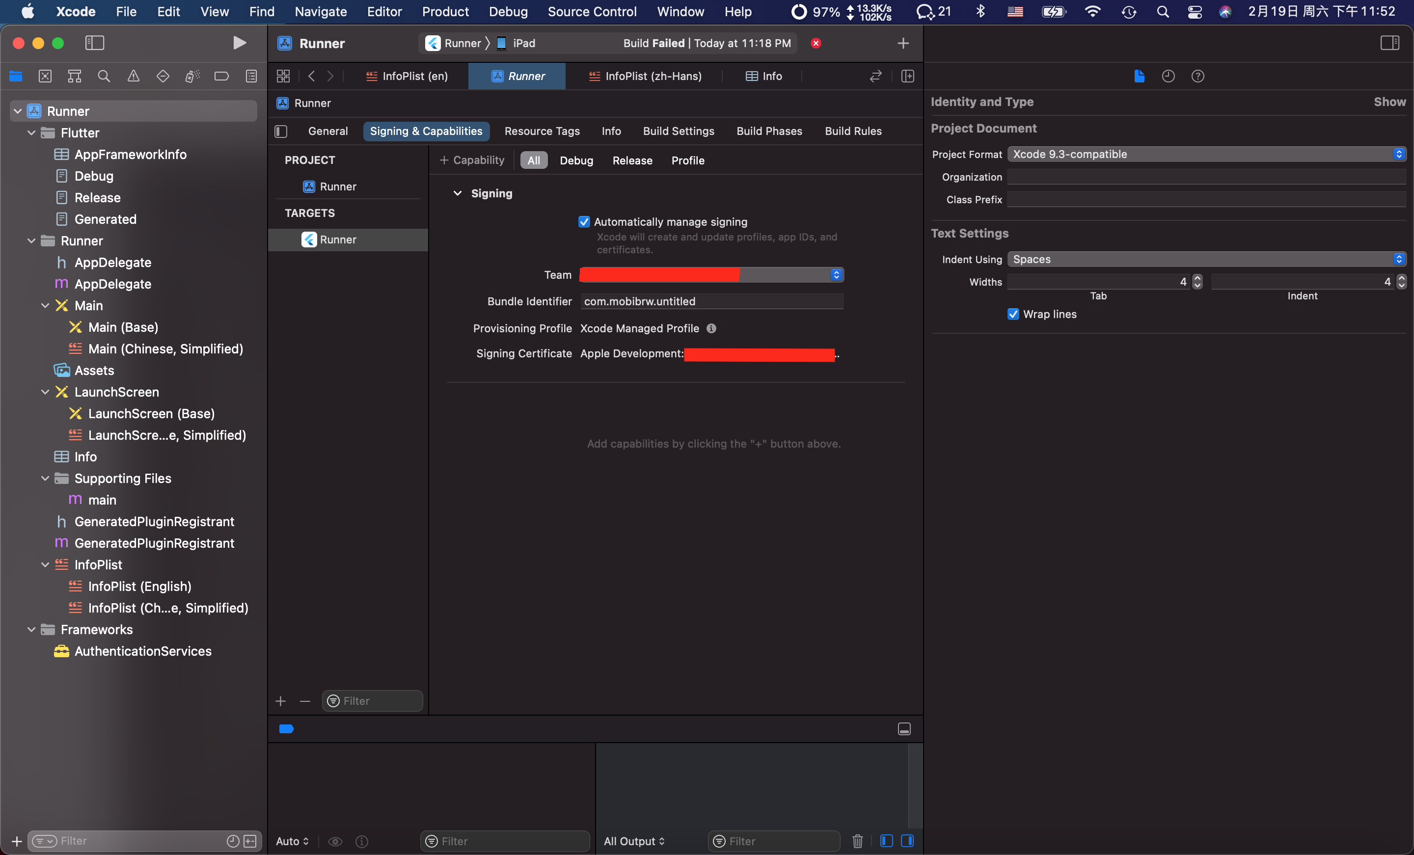Select the History inspector clock icon

[1169, 76]
